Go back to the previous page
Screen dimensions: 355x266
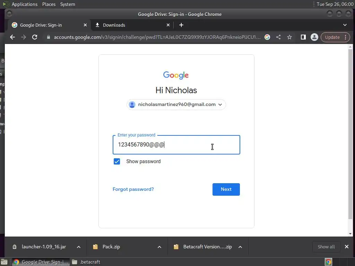[12, 37]
